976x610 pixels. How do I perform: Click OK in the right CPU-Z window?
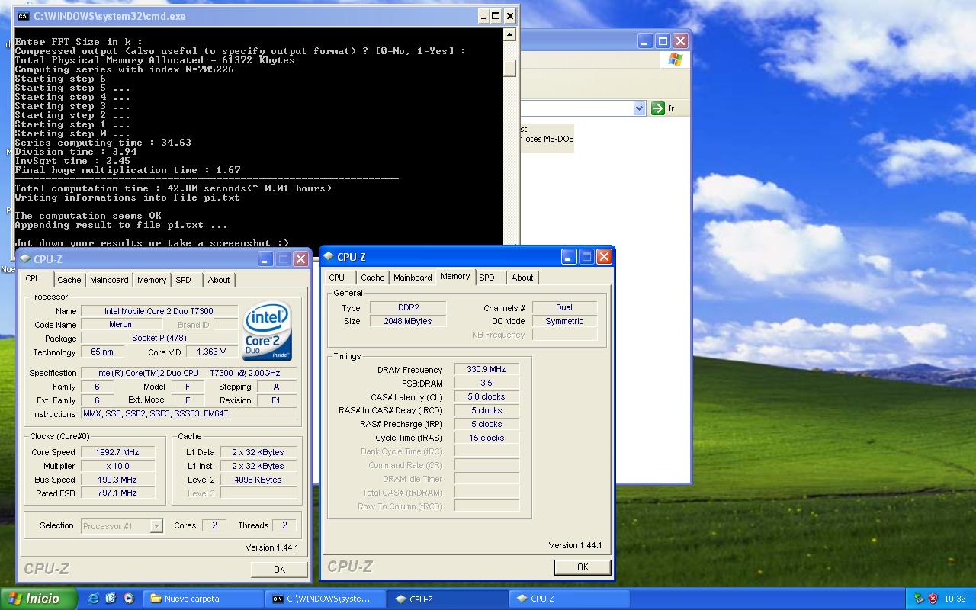point(583,567)
